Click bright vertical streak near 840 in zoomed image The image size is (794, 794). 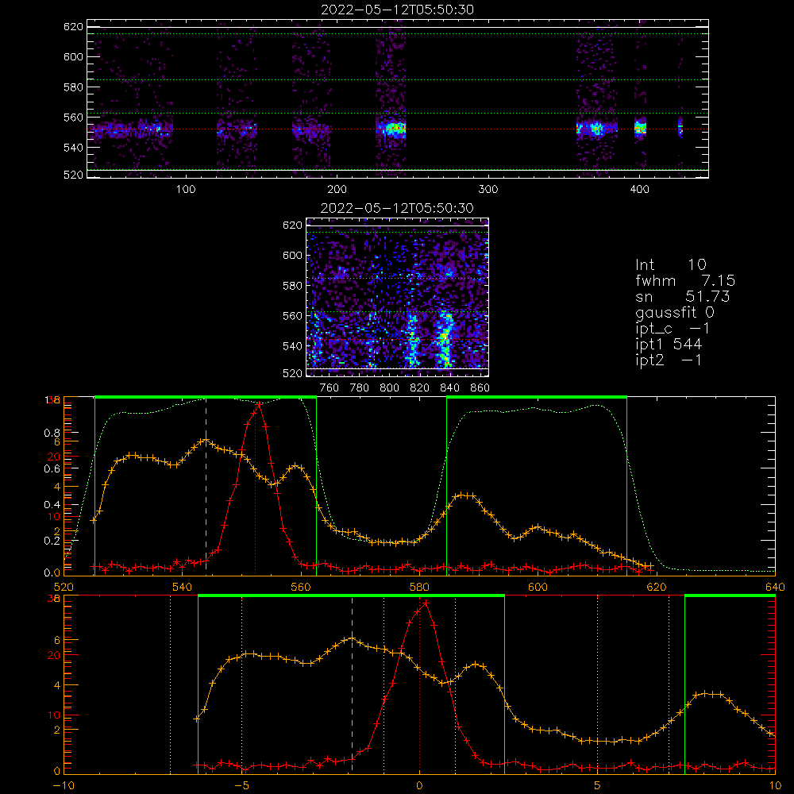pyautogui.click(x=445, y=338)
